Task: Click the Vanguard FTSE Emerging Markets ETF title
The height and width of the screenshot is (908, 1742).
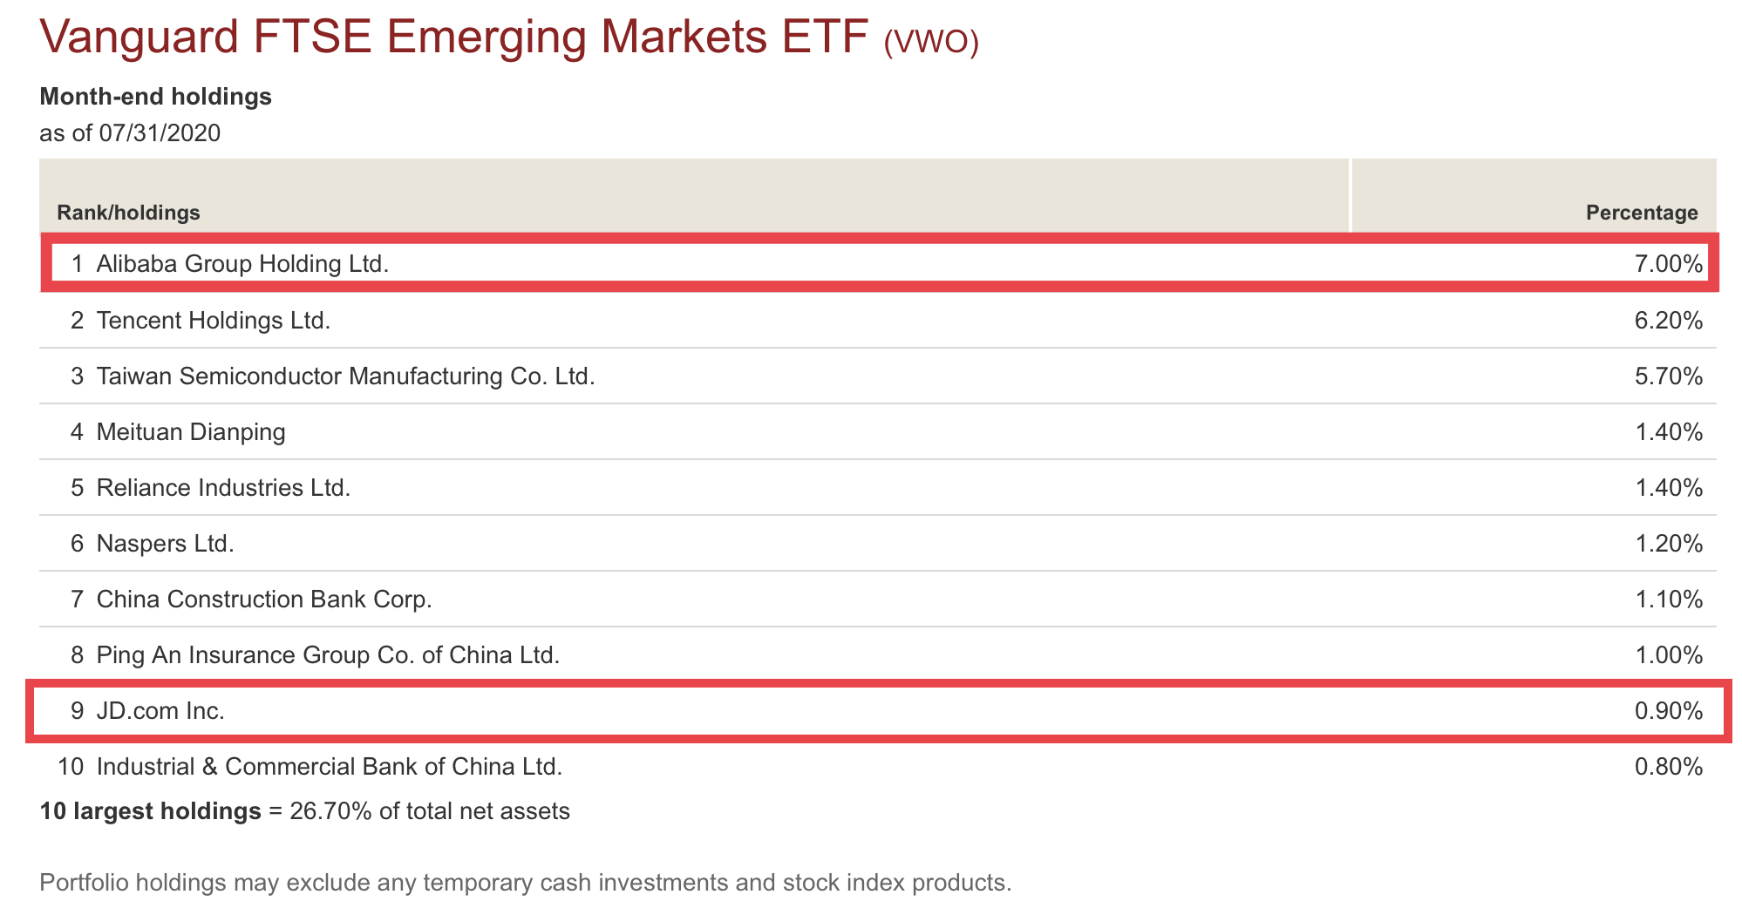Action: [x=453, y=37]
